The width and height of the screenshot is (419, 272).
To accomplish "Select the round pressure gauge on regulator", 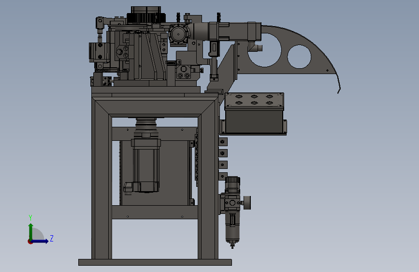I will [248, 203].
